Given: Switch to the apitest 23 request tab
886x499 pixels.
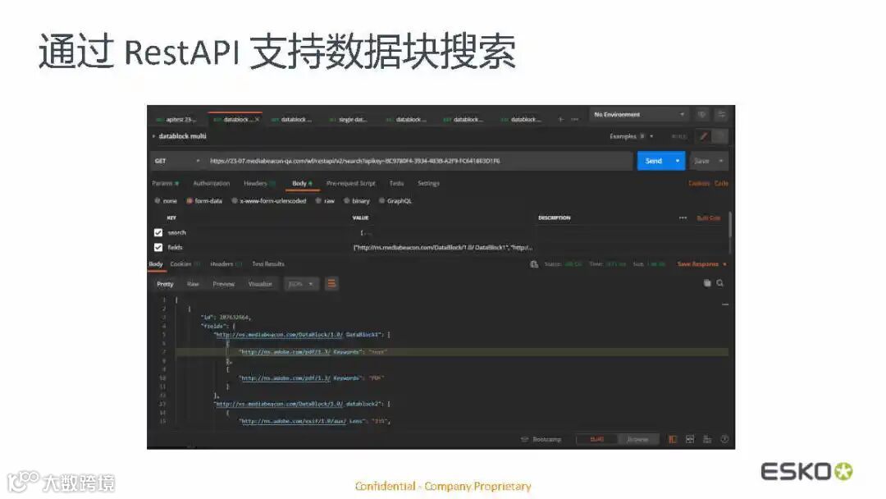Looking at the screenshot, I should coord(176,120).
